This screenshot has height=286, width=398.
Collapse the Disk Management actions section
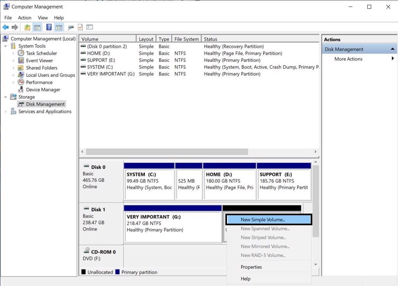click(x=393, y=49)
